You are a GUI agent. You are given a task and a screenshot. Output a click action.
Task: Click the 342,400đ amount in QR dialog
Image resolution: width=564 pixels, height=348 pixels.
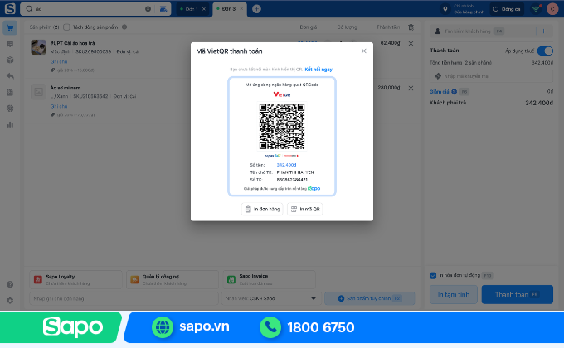point(286,165)
